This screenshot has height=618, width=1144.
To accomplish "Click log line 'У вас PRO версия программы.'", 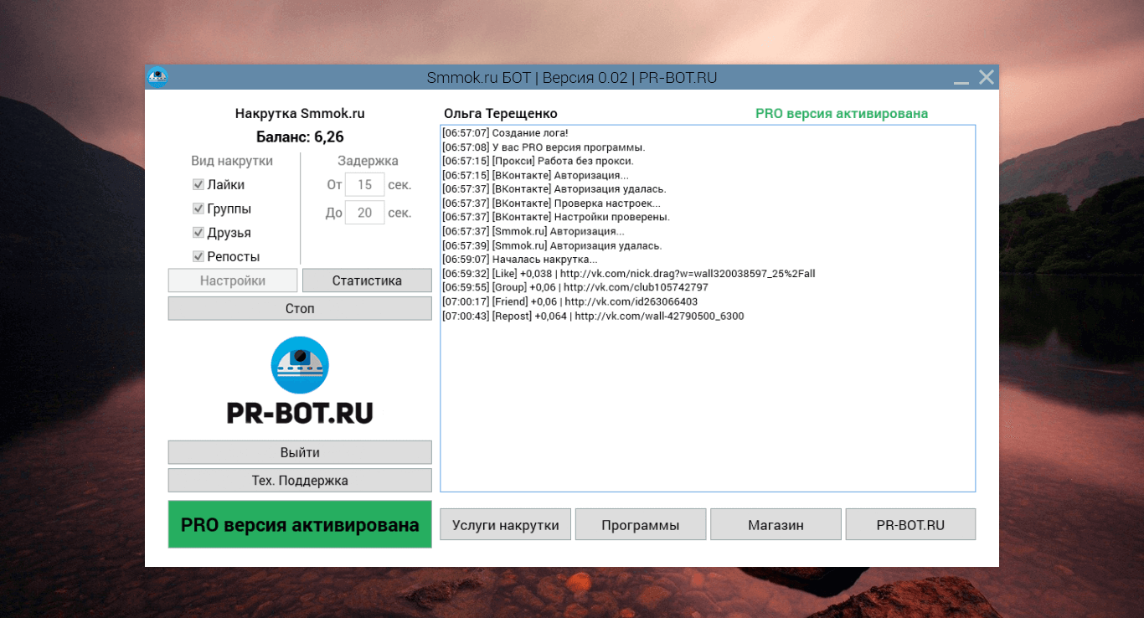I will click(544, 147).
